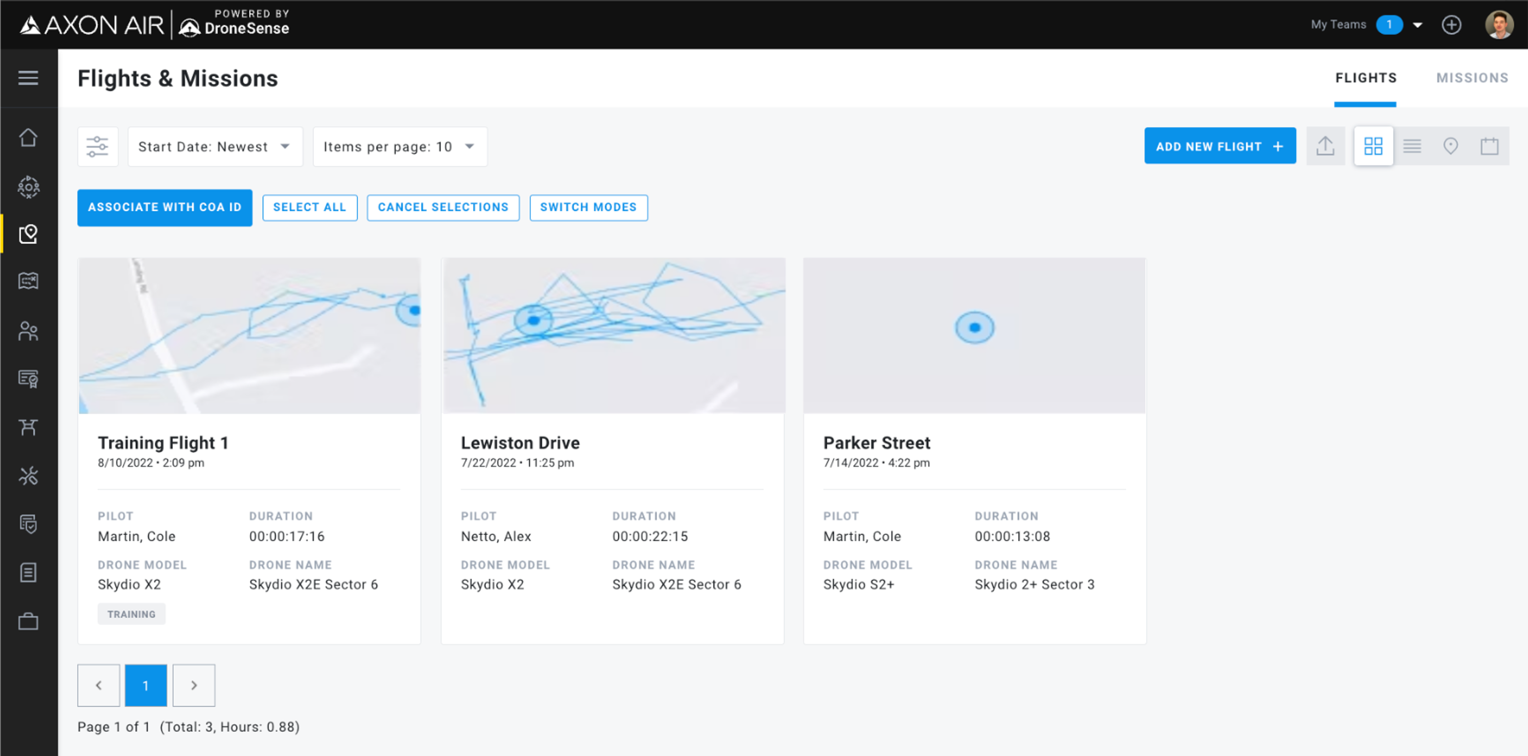Image resolution: width=1528 pixels, height=756 pixels.
Task: Click the plus circle icon in header
Action: click(x=1451, y=25)
